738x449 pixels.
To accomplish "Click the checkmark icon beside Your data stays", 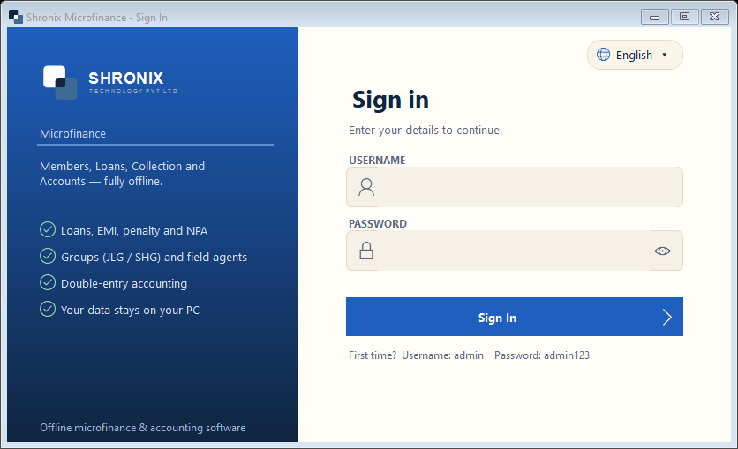I will click(x=48, y=309).
